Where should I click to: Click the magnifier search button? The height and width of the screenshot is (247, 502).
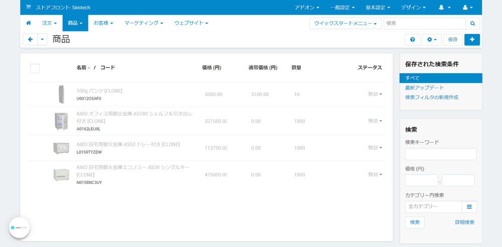pos(472,24)
